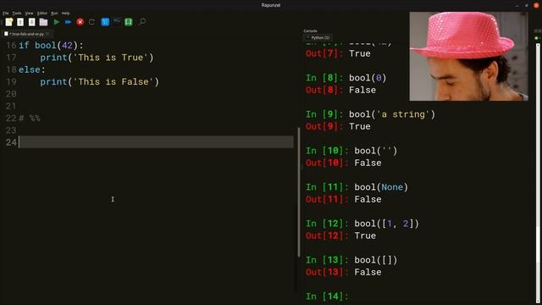Click Out[13] False result
The width and height of the screenshot is (542, 305).
368,272
